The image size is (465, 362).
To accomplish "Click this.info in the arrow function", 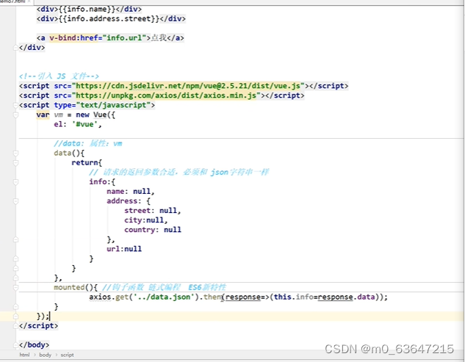I will (x=293, y=297).
